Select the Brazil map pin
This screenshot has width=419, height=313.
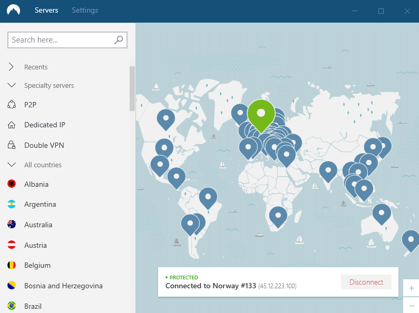click(x=208, y=197)
